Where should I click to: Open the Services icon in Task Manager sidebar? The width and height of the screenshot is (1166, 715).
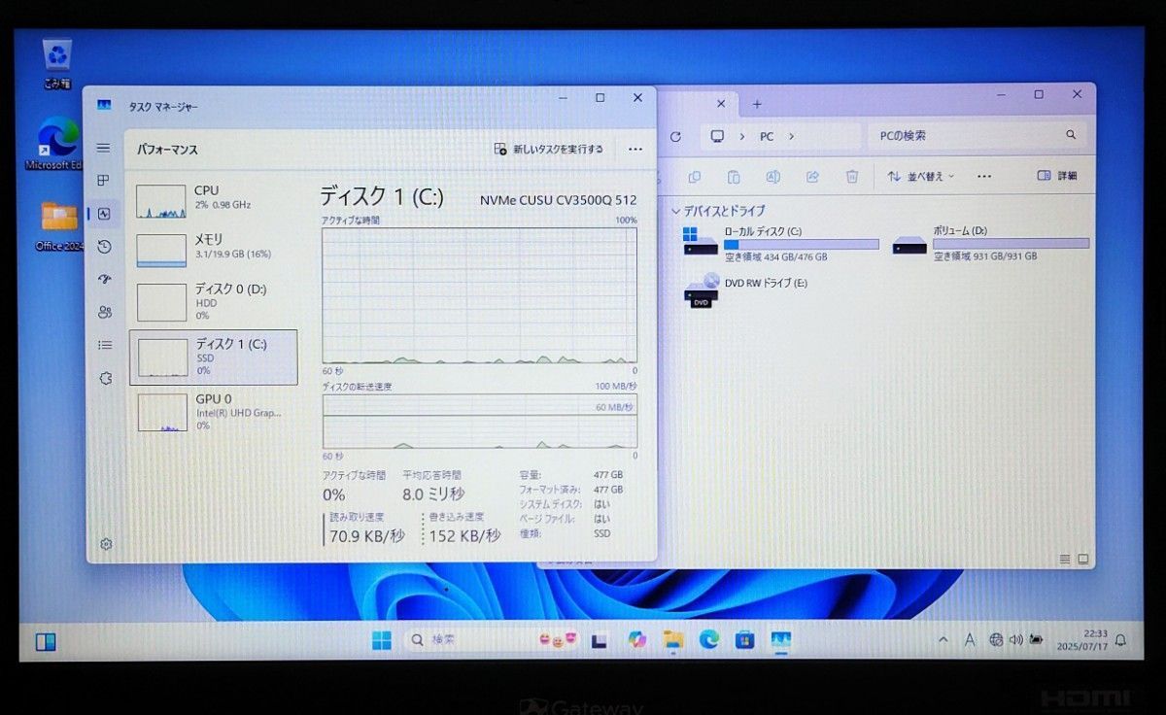click(103, 379)
